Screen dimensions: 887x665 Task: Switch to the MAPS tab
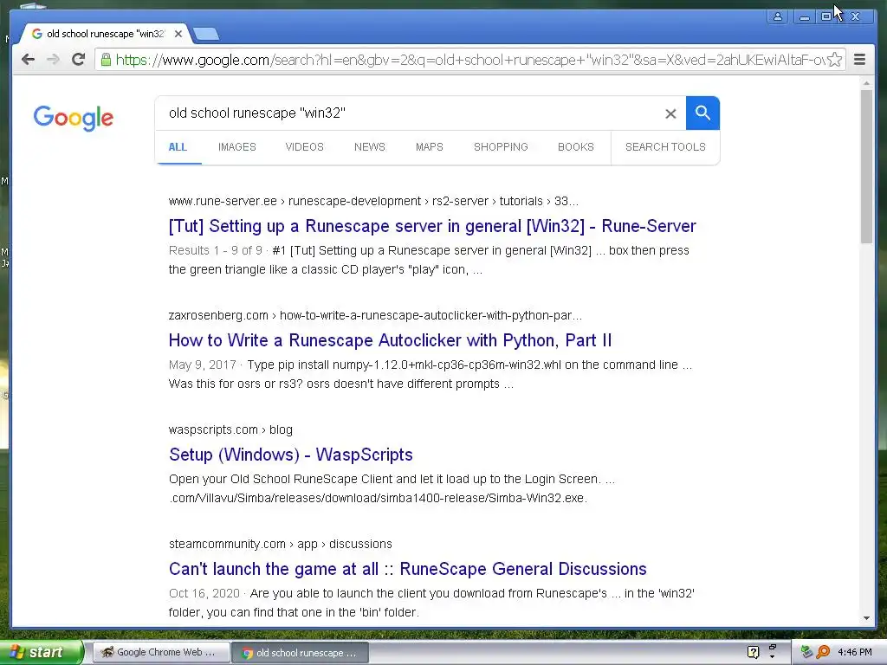pyautogui.click(x=430, y=147)
